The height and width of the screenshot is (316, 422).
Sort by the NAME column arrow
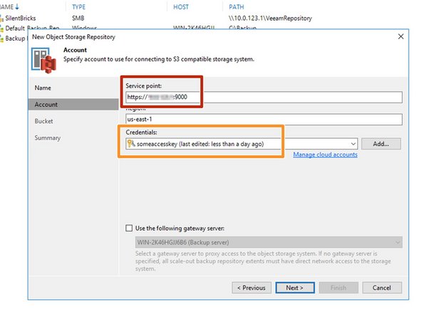click(x=17, y=6)
